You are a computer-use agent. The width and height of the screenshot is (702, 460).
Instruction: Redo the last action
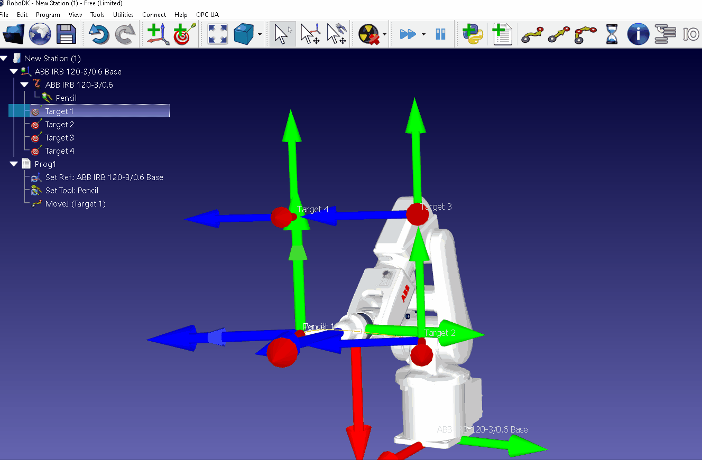coord(125,34)
